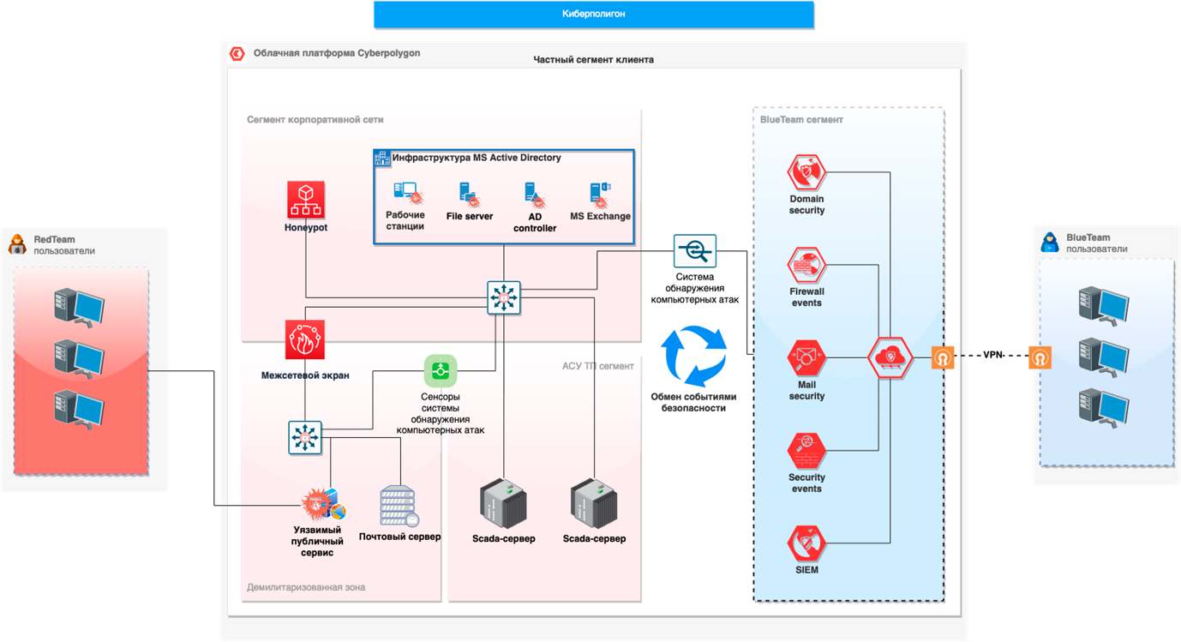The image size is (1181, 642).
Task: Click the Межсетевой экран text label
Action: [305, 375]
